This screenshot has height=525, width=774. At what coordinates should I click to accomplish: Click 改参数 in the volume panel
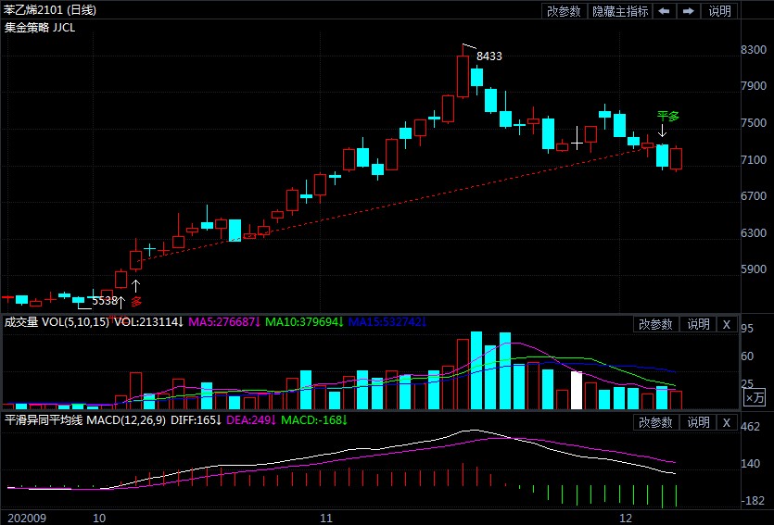[x=655, y=324]
